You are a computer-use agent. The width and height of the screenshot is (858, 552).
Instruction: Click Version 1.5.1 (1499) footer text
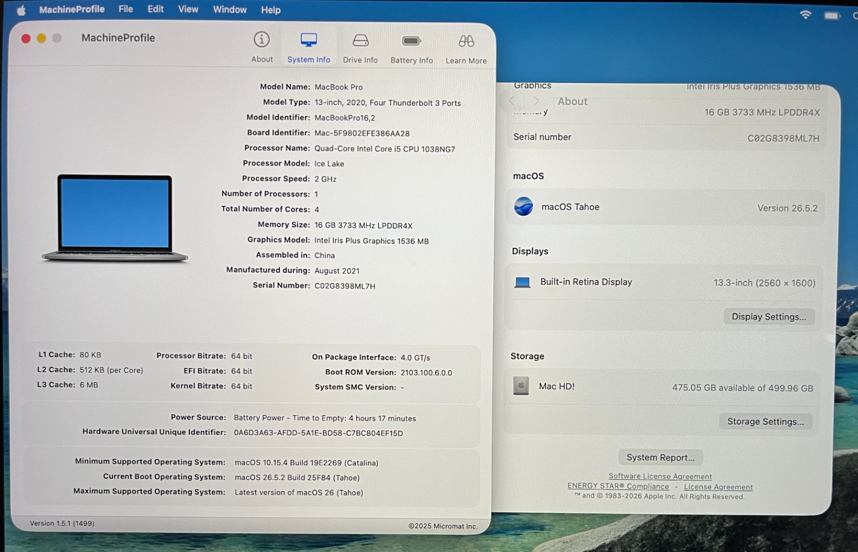[x=62, y=523]
